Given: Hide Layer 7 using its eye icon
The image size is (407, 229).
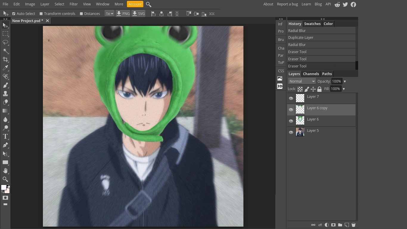Looking at the screenshot, I should pyautogui.click(x=291, y=98).
